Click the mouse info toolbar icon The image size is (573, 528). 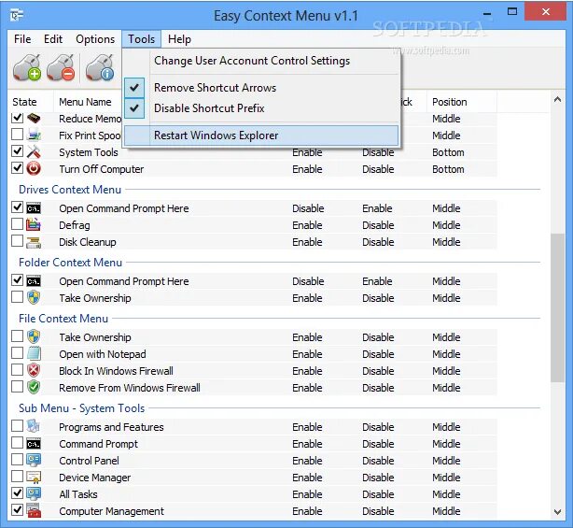pyautogui.click(x=100, y=67)
